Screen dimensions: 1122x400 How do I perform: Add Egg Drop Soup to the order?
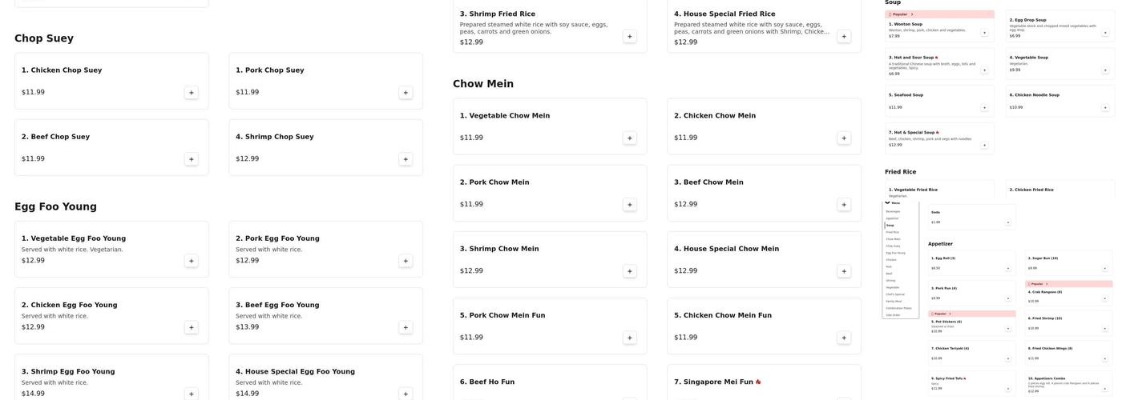point(1105,33)
